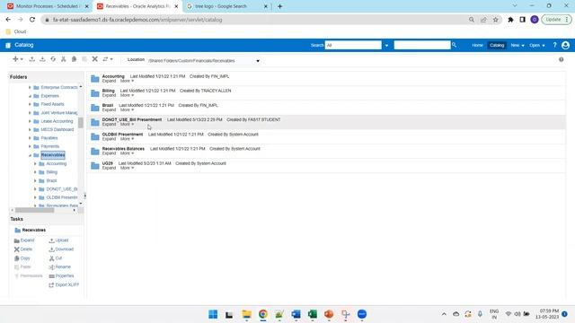Click the Copy icon in the catalog toolbar

[74, 59]
